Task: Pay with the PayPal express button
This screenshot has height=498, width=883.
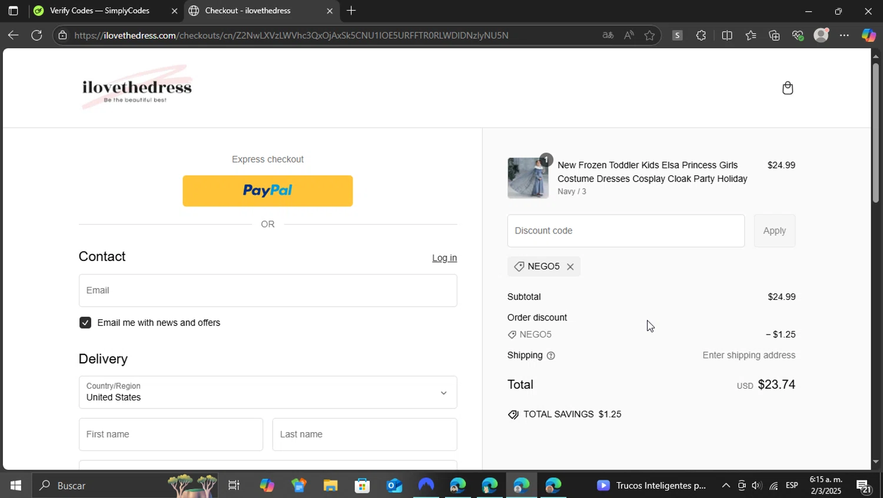Action: 268,191
